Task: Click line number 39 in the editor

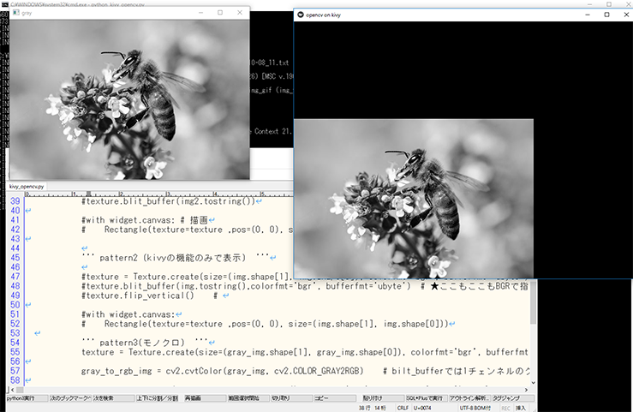Action: point(15,201)
